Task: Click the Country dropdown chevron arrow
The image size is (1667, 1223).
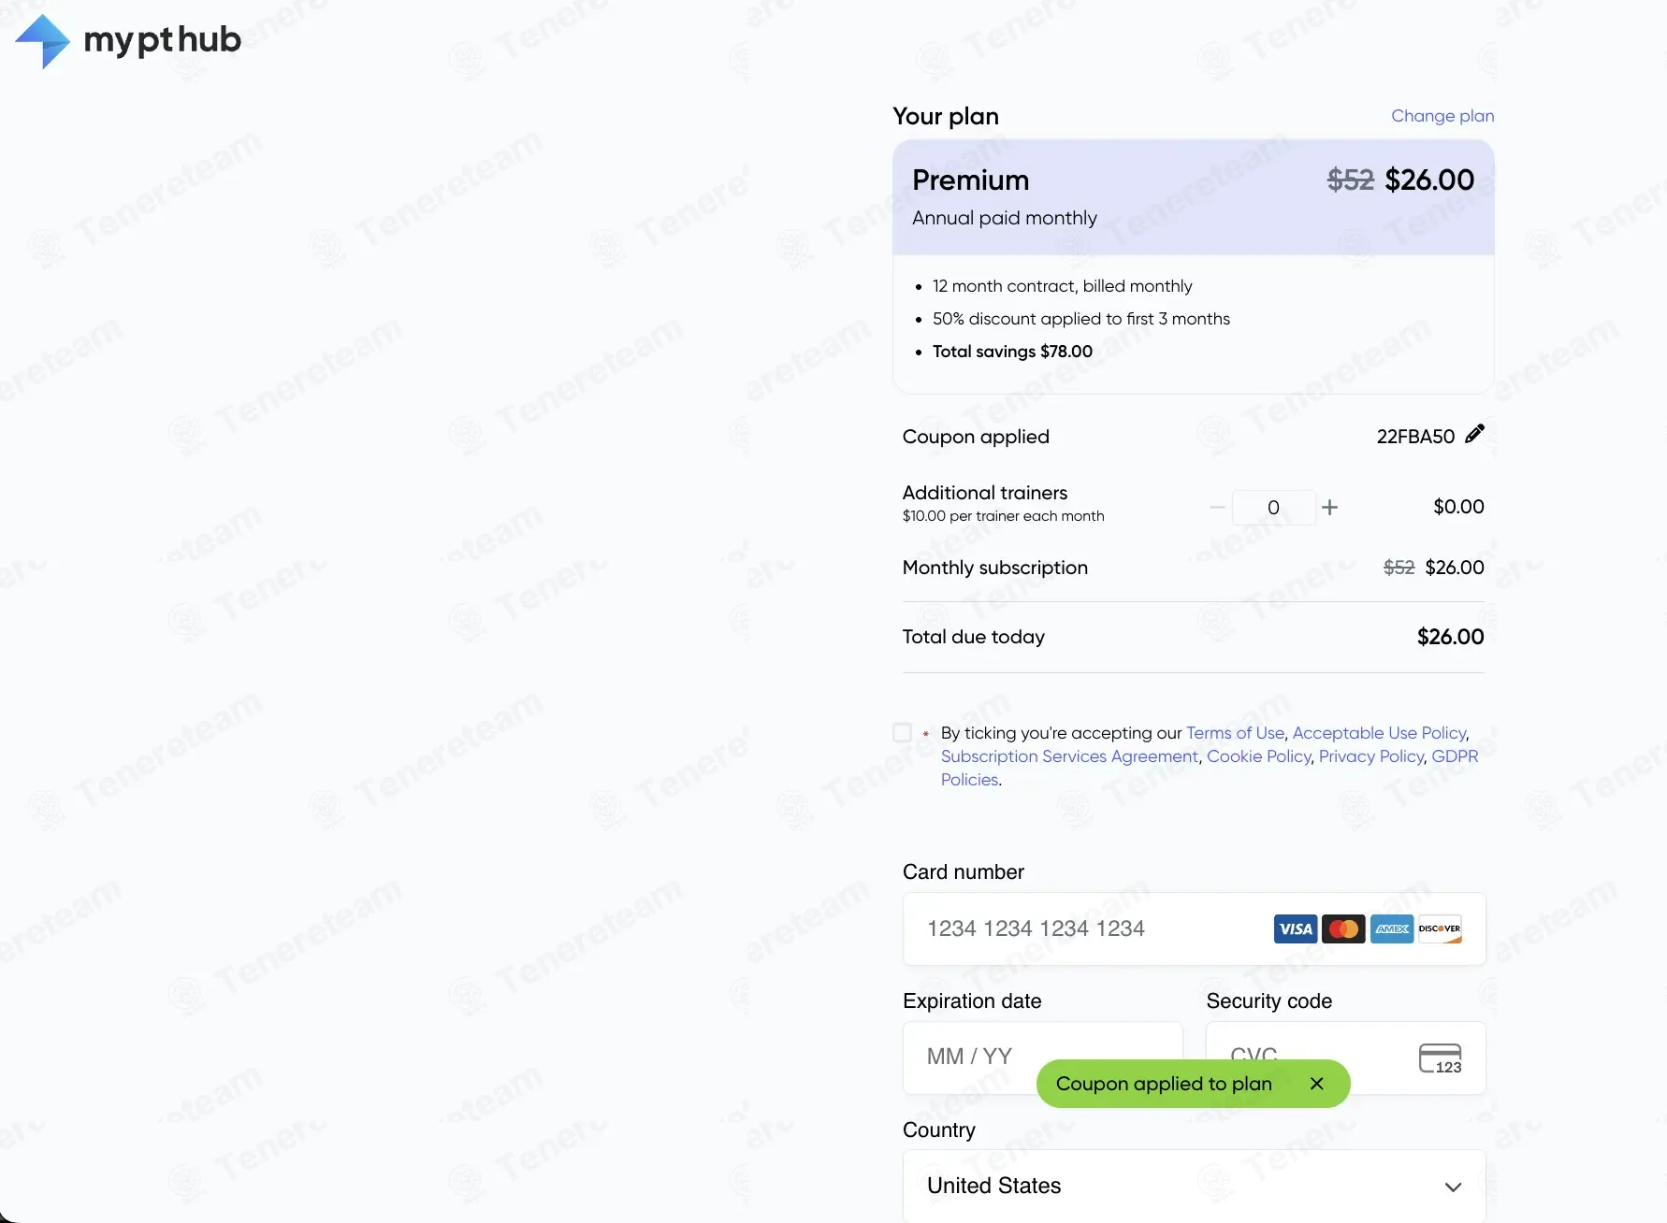Action: [1453, 1187]
